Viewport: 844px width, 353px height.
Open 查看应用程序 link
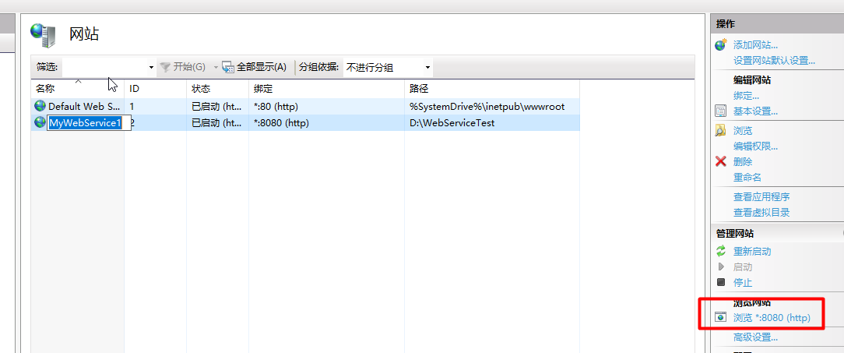tap(761, 196)
